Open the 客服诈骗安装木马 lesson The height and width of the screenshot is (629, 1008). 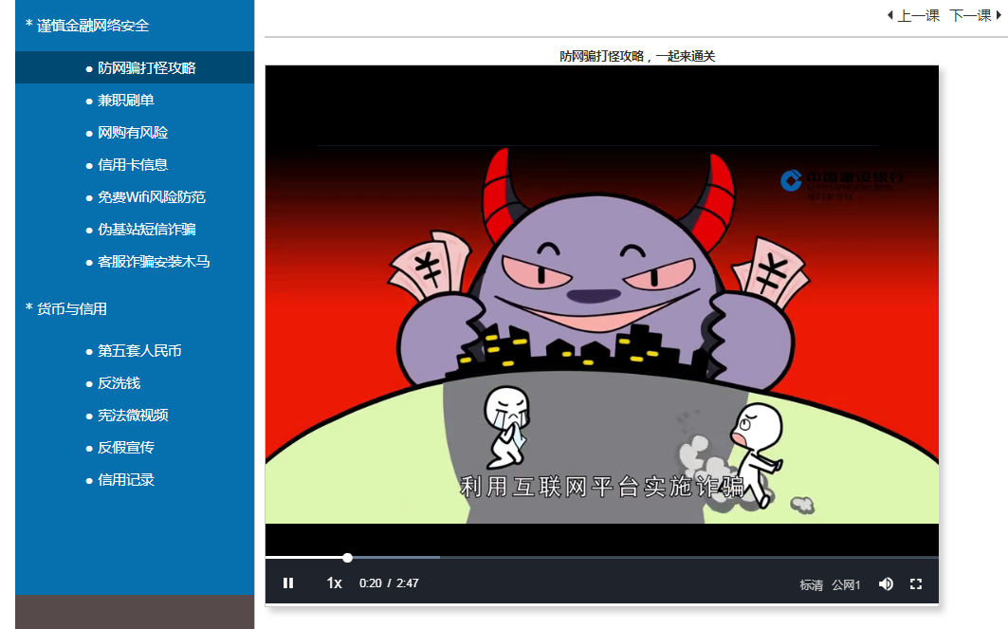[154, 262]
